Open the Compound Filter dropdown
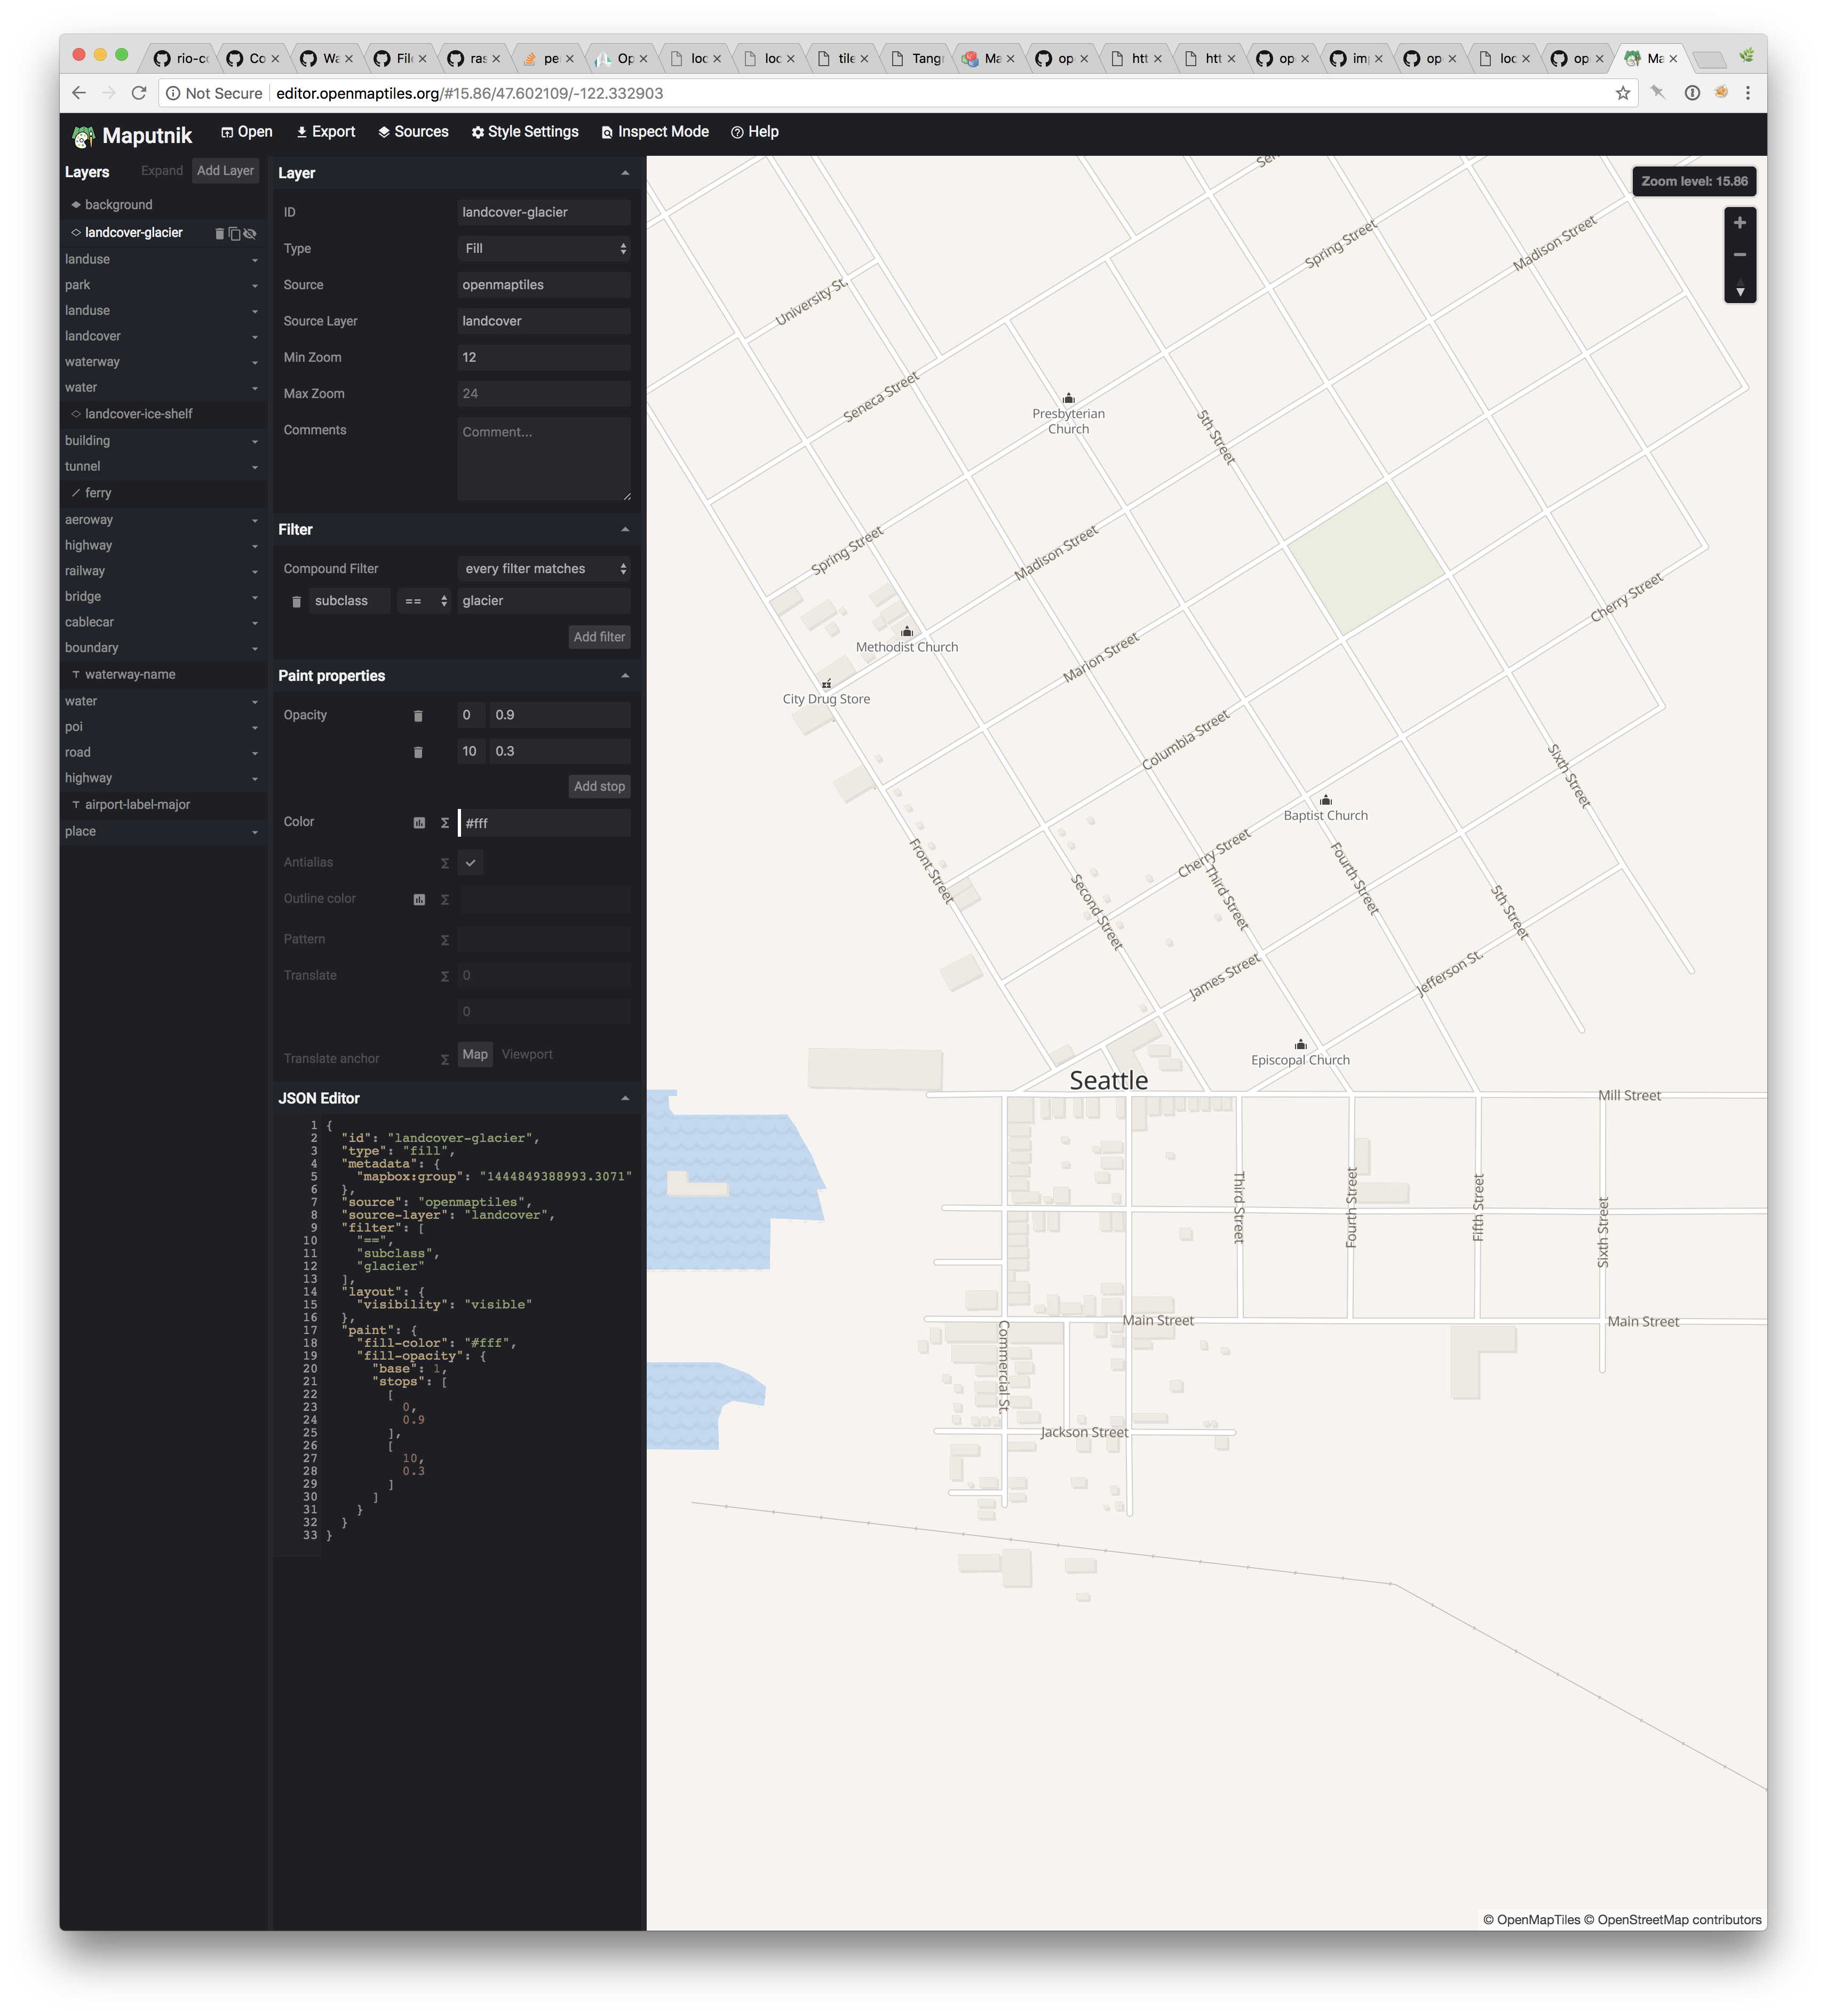This screenshot has width=1827, height=2016. click(543, 568)
